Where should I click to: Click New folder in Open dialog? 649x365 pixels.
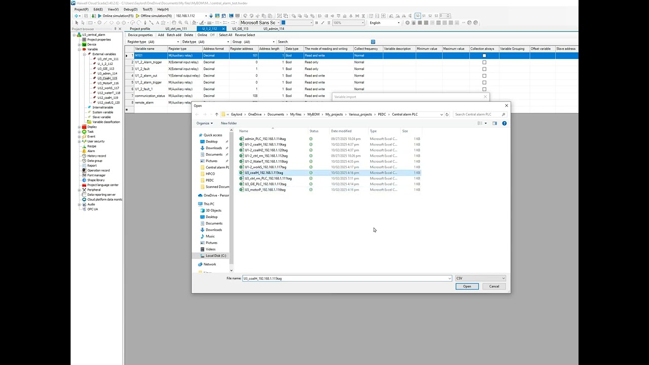229,123
